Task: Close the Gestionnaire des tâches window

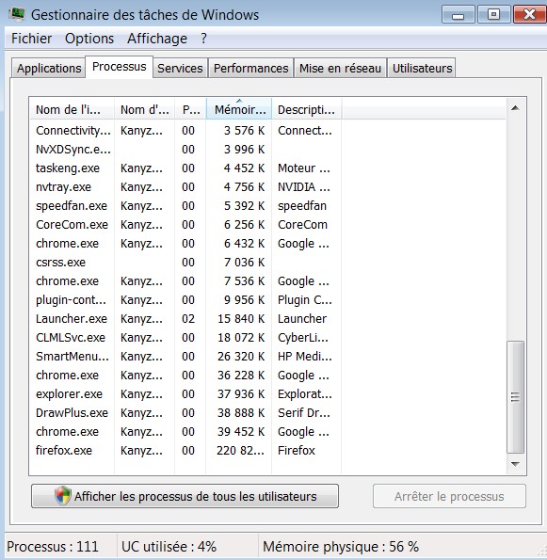Action: (529, 15)
